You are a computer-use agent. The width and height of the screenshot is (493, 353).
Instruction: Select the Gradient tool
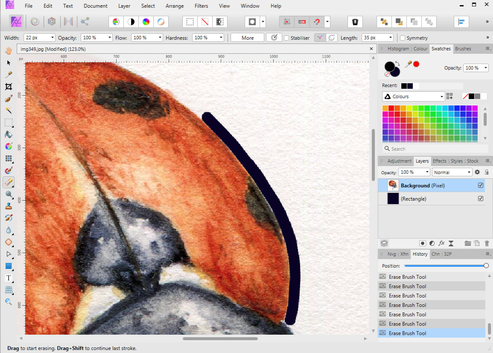coord(9,146)
